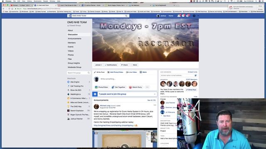
Task: Open composer options ellipsis after Watch Party
Action: click(x=147, y=87)
